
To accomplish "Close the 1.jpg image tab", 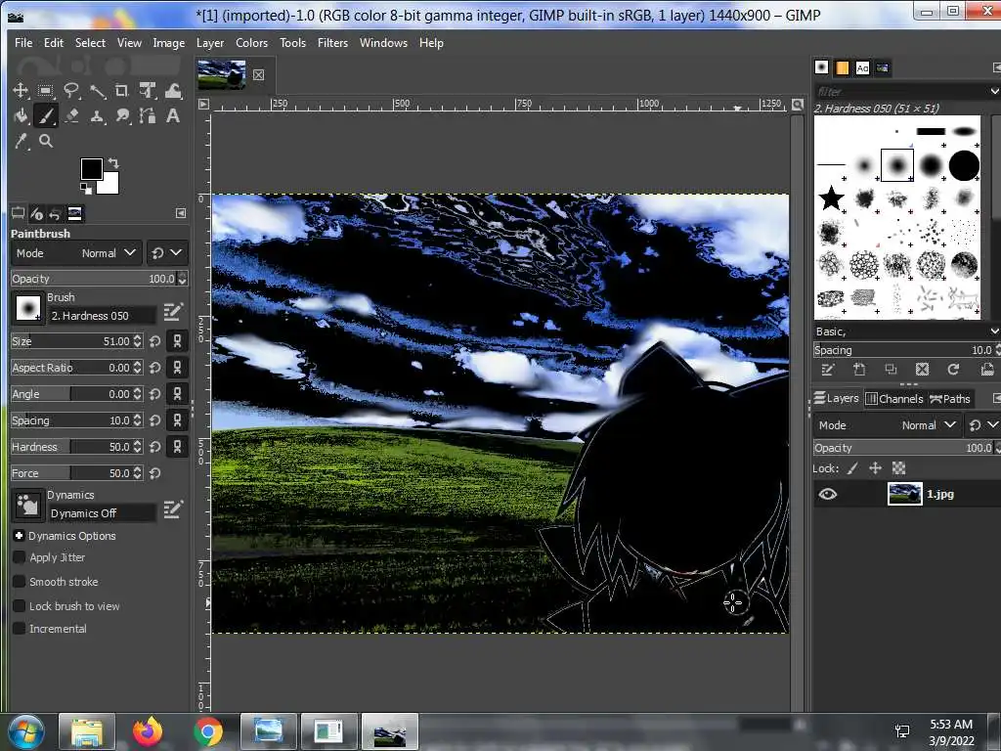I will [x=258, y=74].
